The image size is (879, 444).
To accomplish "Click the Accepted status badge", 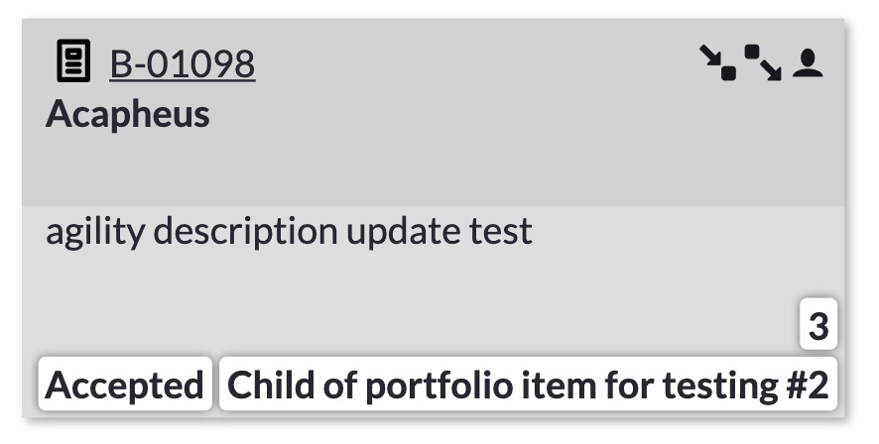I will pos(125,385).
